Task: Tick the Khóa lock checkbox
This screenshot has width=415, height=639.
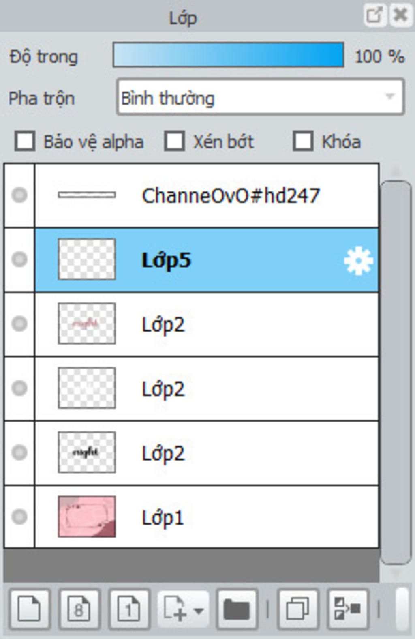Action: pos(303,141)
